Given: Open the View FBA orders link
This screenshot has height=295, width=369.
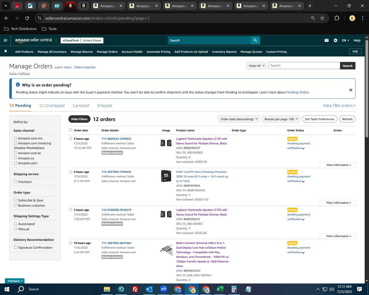Looking at the screenshot, I should click(339, 105).
